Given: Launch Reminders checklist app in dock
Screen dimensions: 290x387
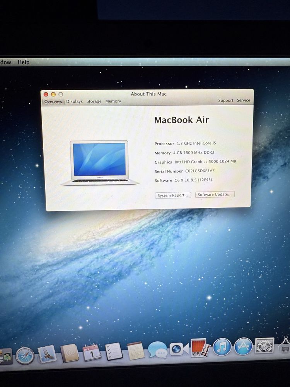Looking at the screenshot, I should click(114, 351).
